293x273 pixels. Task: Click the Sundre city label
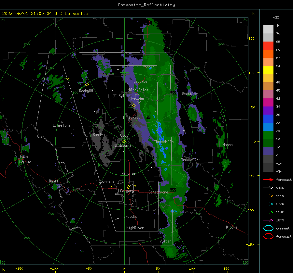[x=99, y=135]
